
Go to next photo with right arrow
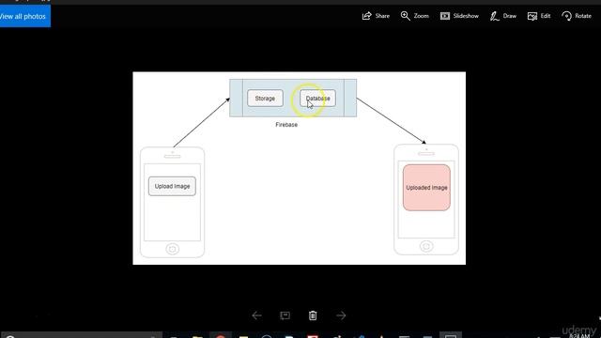coord(341,315)
